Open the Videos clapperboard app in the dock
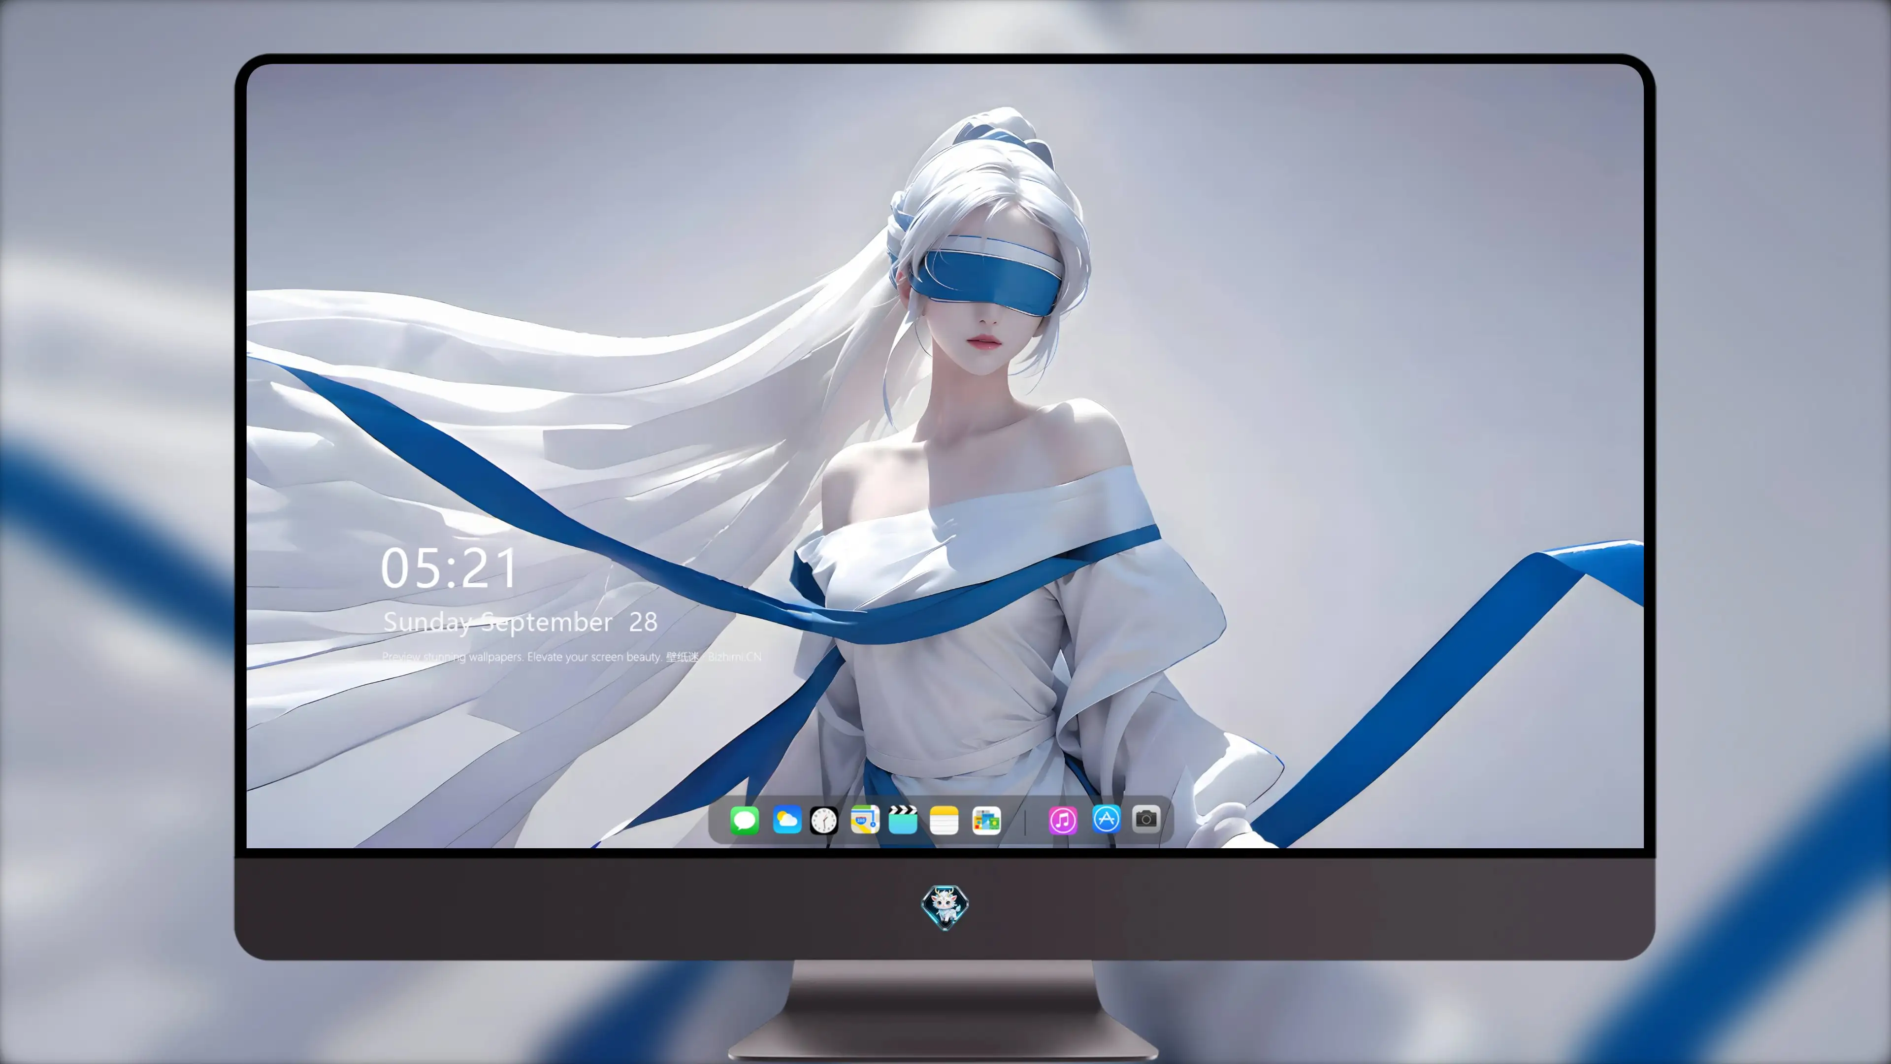 [903, 820]
